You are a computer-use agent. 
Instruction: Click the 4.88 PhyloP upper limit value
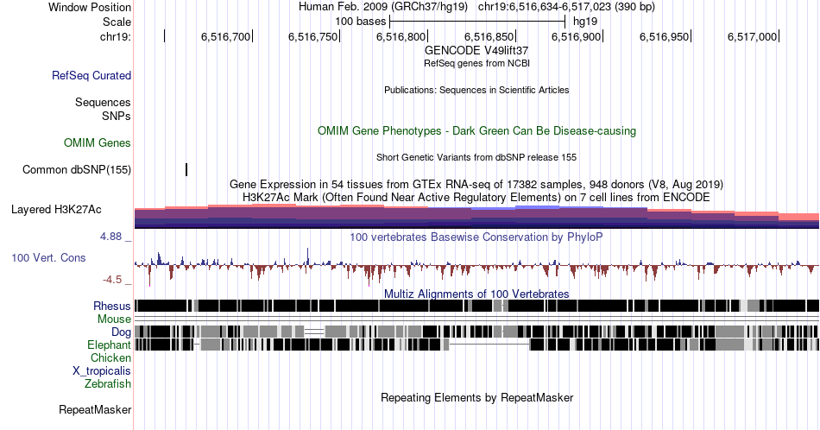[110, 237]
